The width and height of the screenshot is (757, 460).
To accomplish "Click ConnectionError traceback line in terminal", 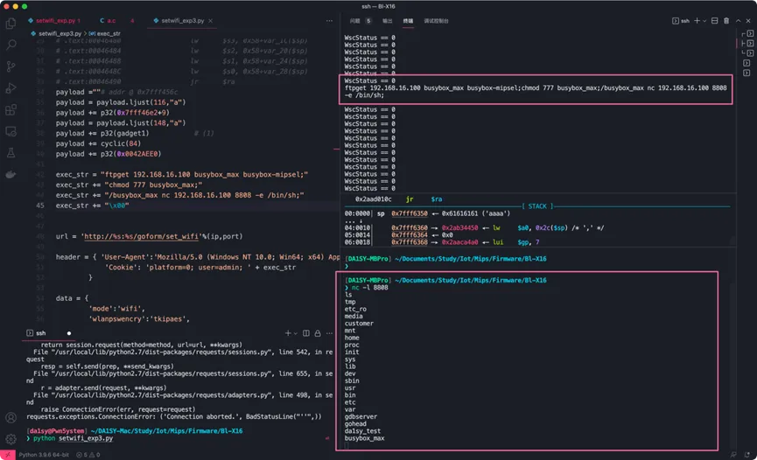I will coord(174,416).
